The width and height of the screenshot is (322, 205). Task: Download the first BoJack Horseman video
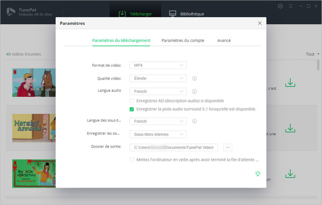click(290, 82)
